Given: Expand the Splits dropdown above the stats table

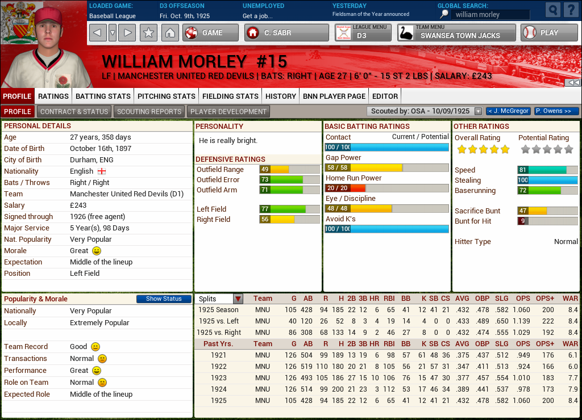Looking at the screenshot, I should coord(238,298).
